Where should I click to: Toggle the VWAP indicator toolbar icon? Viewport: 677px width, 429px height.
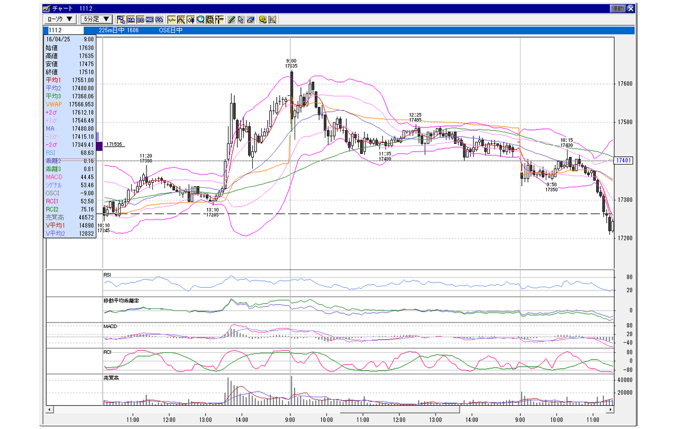(x=121, y=20)
